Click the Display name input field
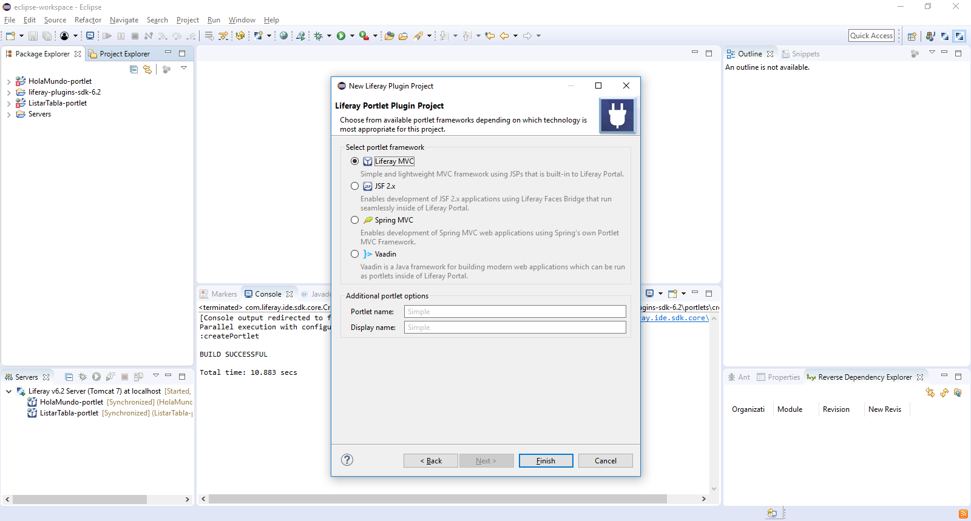971x521 pixels. tap(515, 328)
